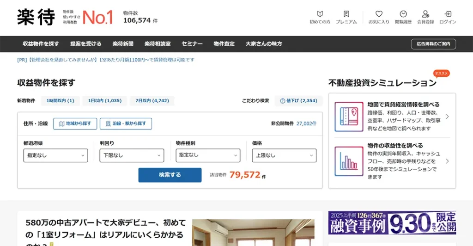Screen dimensions: 473x246
Task: Click the 初めての方 book icon
Action: click(x=320, y=14)
